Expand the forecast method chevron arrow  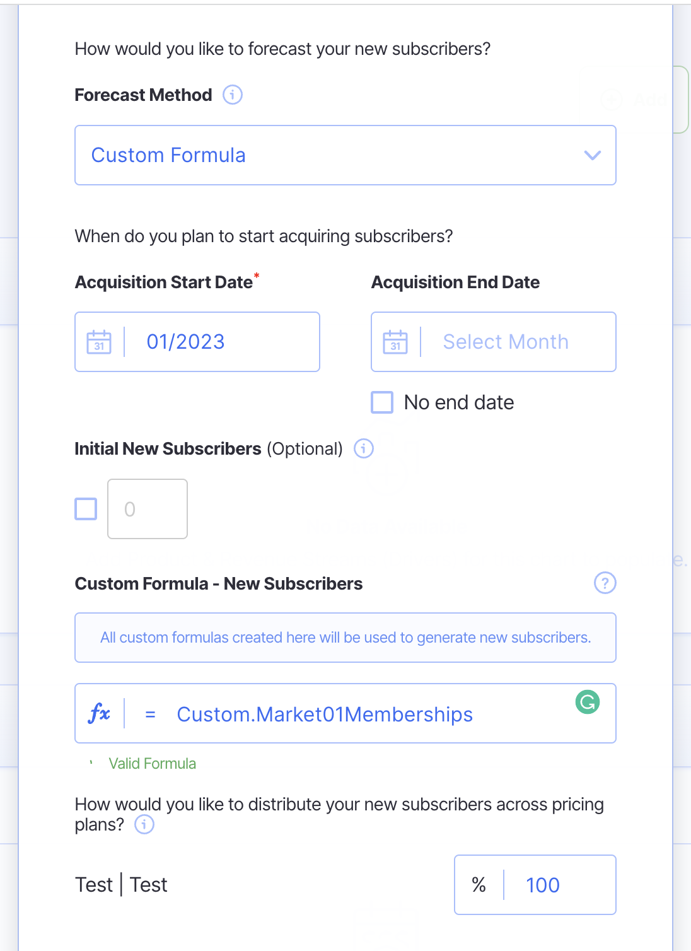(x=592, y=155)
